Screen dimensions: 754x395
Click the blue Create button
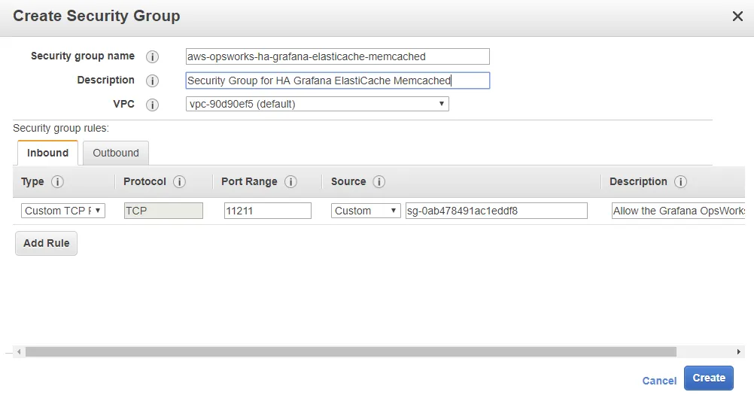(x=708, y=378)
